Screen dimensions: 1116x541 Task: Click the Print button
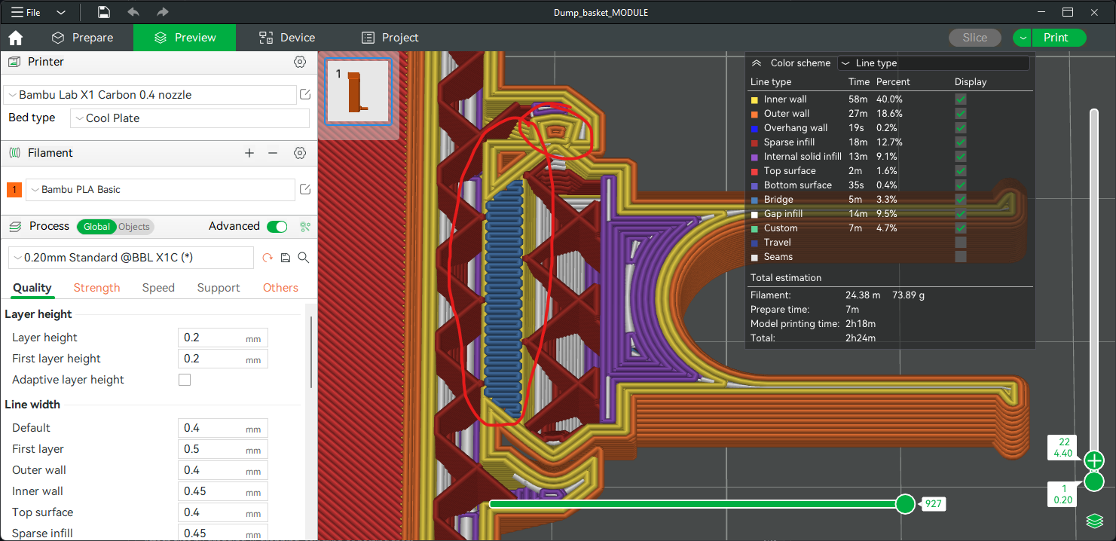pos(1056,38)
